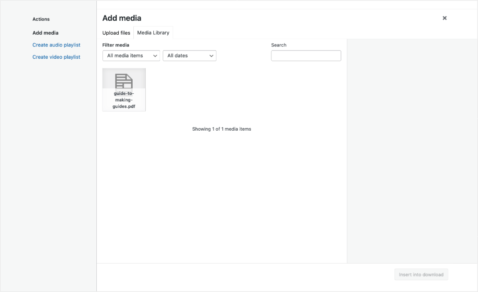Click the PDF document icon on the thumbnail

pos(124,81)
